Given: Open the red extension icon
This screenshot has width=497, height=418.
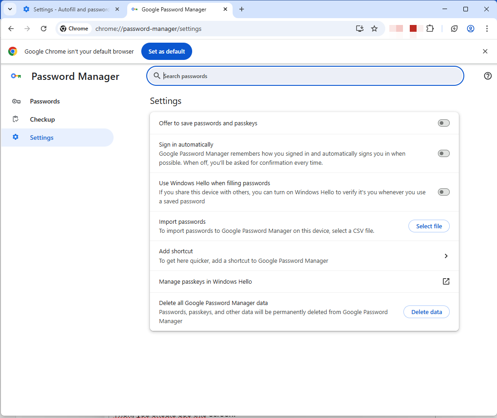Looking at the screenshot, I should [x=413, y=29].
